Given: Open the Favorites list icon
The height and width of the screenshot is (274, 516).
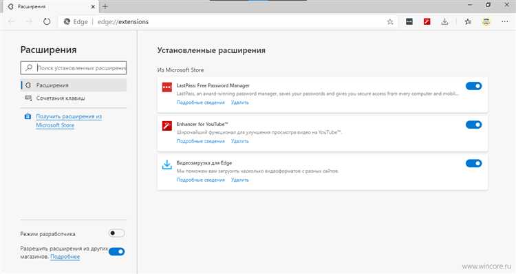Looking at the screenshot, I should coord(468,22).
